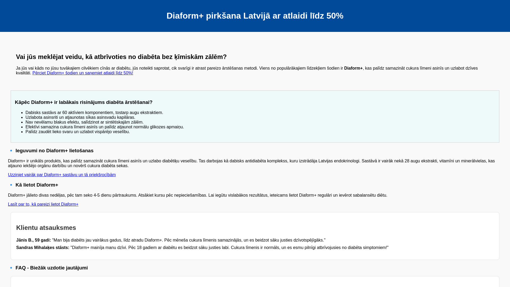The height and width of the screenshot is (287, 510).
Task: Click bold 'Diaform+' in the intro paragraph
Action: click(x=353, y=68)
